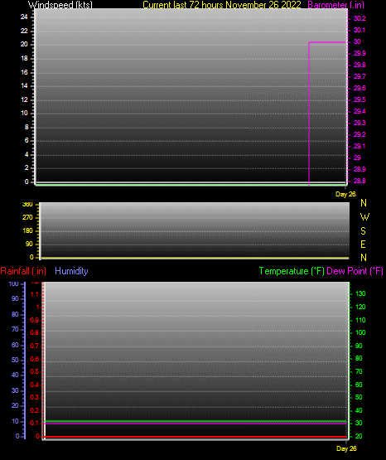Image resolution: width=386 pixels, height=460 pixels.
Task: Click the E compass direction label
Action: pyautogui.click(x=363, y=244)
